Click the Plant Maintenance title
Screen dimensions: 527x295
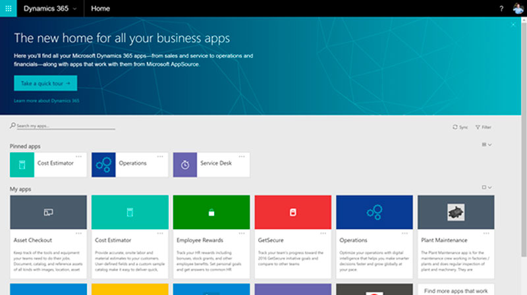444,240
